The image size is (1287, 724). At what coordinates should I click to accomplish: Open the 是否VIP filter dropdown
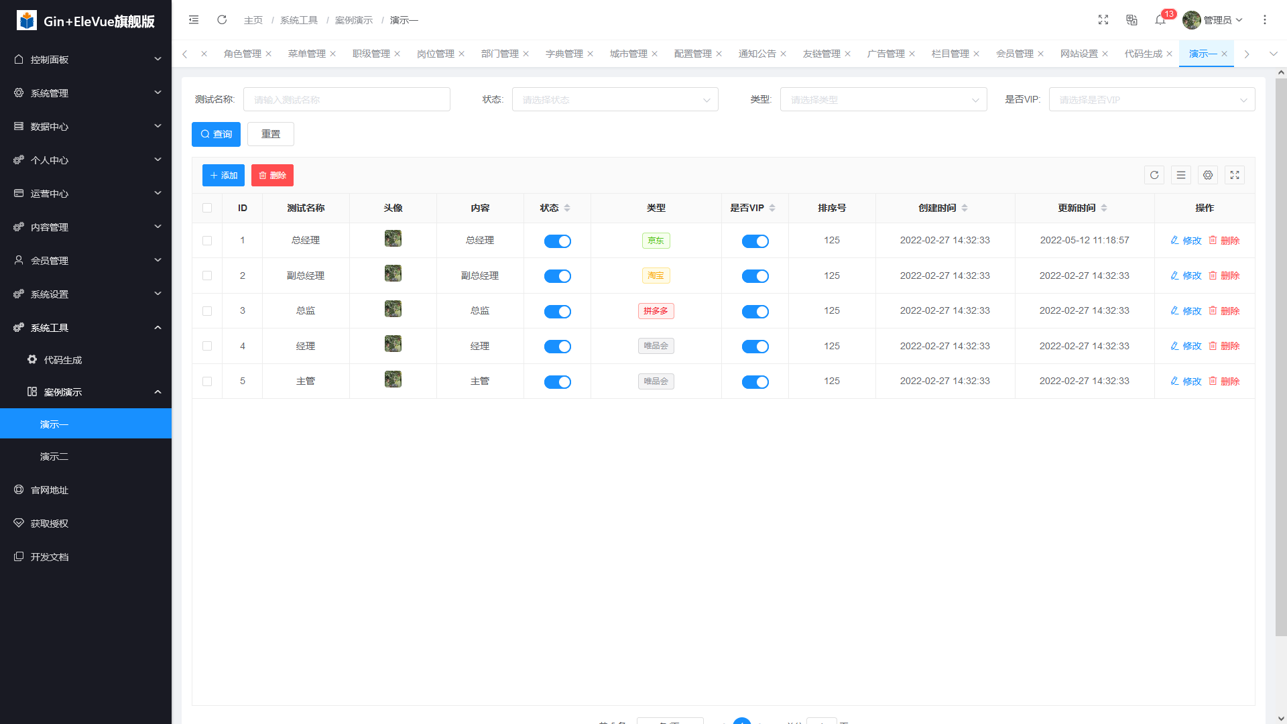coord(1152,100)
